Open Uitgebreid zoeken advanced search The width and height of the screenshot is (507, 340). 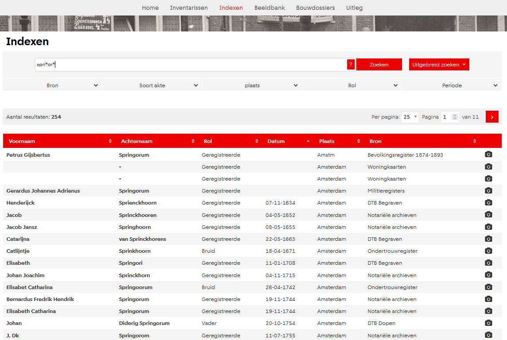439,65
